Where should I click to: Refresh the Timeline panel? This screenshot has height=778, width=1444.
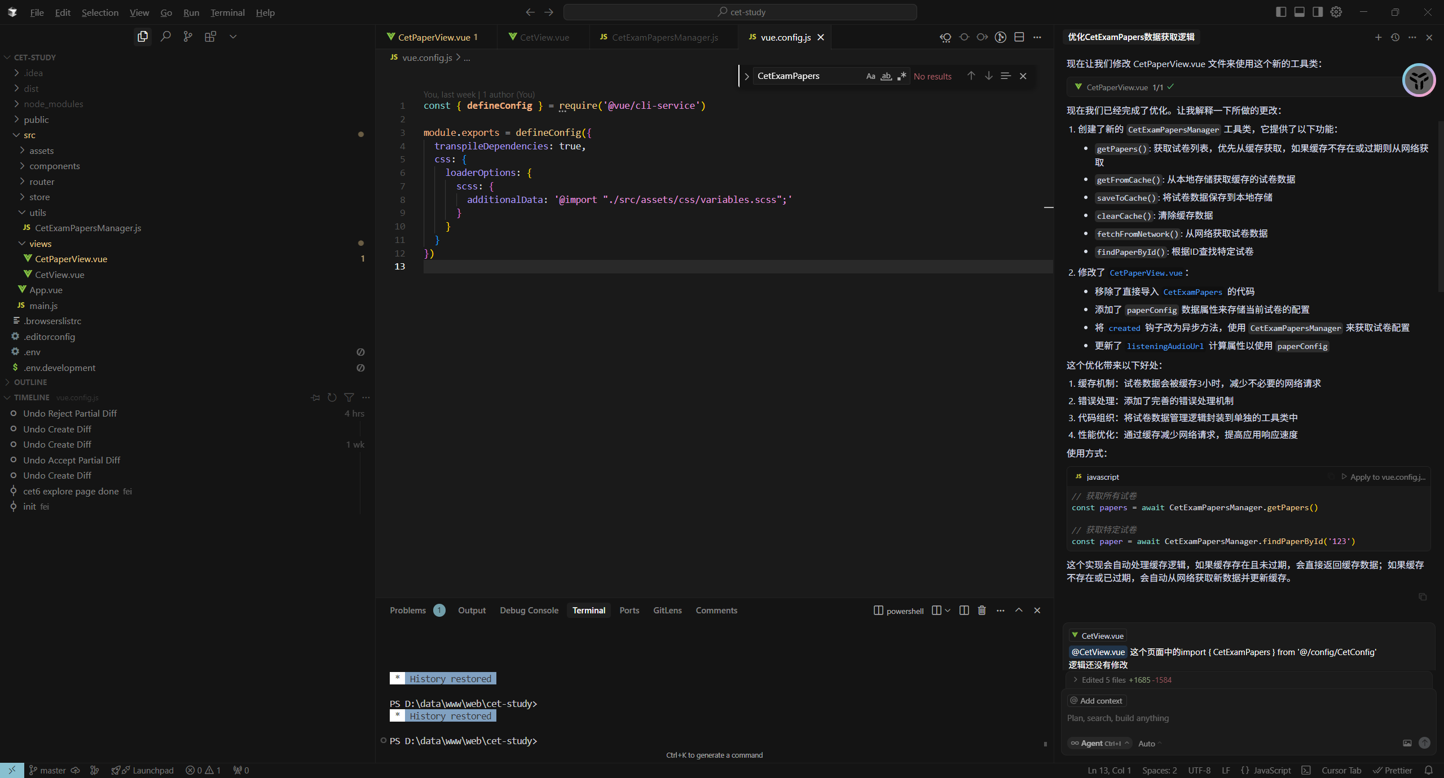pos(332,397)
